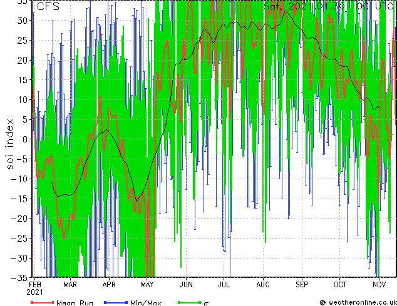
Task: Select the SEP month axis label
Action: tap(302, 285)
